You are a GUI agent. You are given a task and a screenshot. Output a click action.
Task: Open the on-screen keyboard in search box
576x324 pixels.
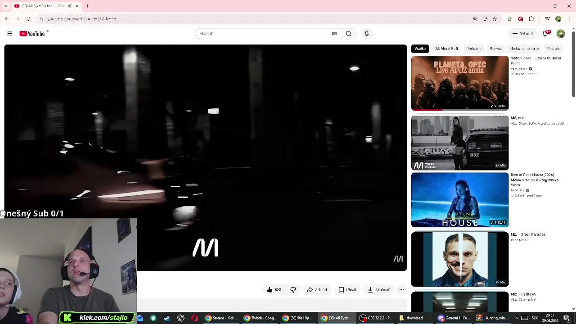point(334,34)
